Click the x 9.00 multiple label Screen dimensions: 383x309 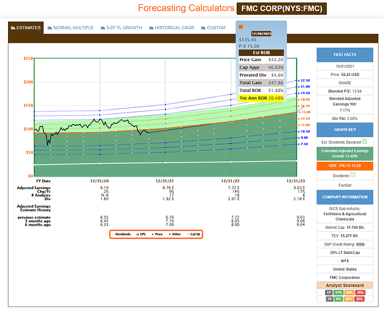coord(303,138)
